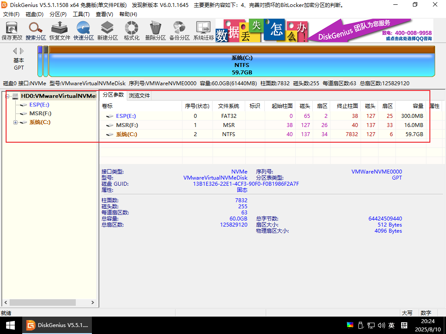This screenshot has height=334, width=446.
Task: Open the Windows Start button
Action: [x=10, y=325]
